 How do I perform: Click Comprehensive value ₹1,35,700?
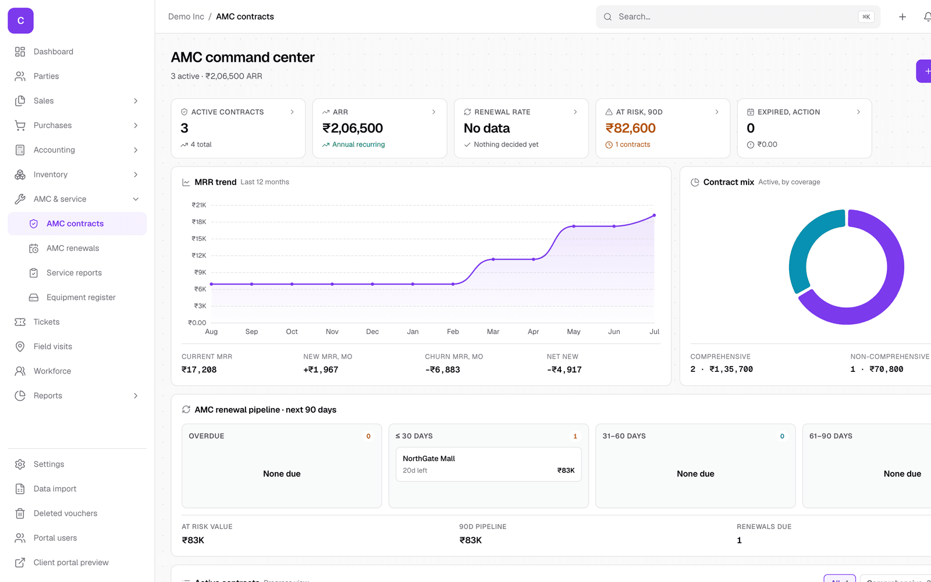click(x=731, y=369)
